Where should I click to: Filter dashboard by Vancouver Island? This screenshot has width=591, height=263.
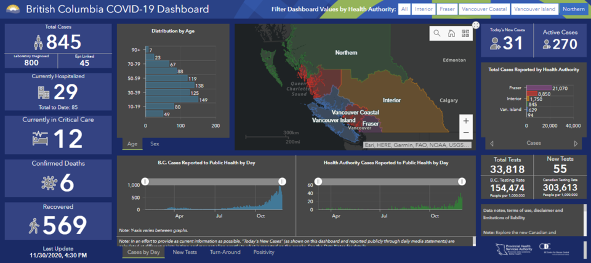coord(535,9)
